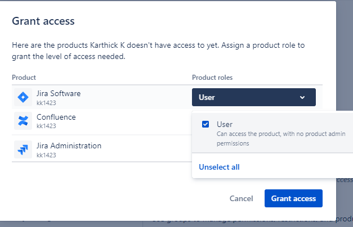Click the Jira Software product icon
Viewport: 353px width, 227px height.
coord(23,97)
